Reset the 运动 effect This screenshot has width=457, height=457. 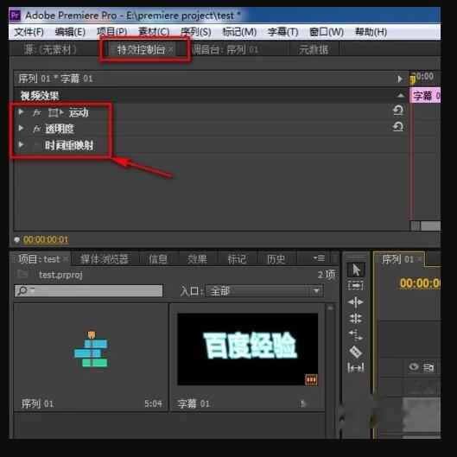[398, 111]
